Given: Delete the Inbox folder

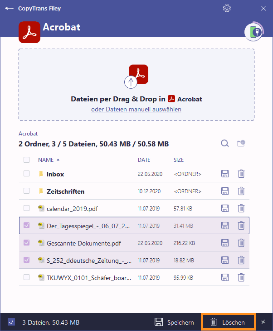Looking at the screenshot, I should [241, 174].
